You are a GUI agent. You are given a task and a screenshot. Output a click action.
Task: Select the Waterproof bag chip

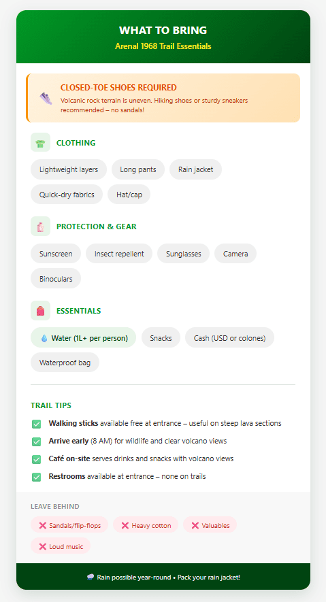[x=65, y=363]
